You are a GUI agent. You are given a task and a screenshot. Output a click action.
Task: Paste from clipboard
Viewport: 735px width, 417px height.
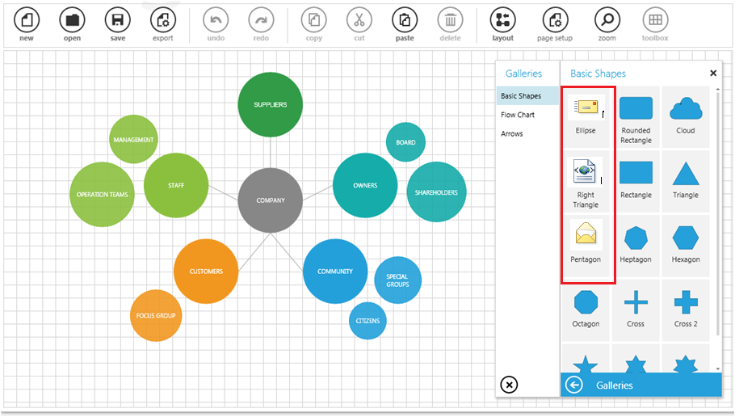click(405, 20)
